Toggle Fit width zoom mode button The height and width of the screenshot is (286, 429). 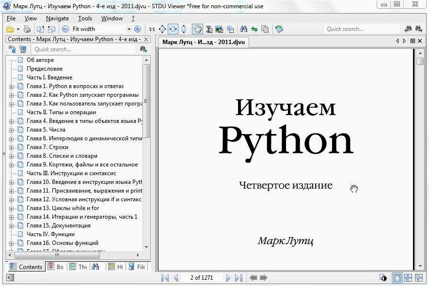173,29
